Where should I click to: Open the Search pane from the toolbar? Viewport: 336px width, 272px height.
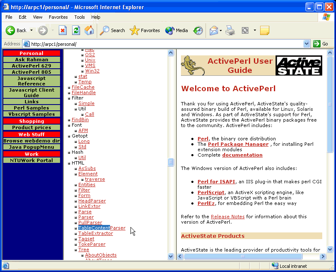click(x=113, y=30)
